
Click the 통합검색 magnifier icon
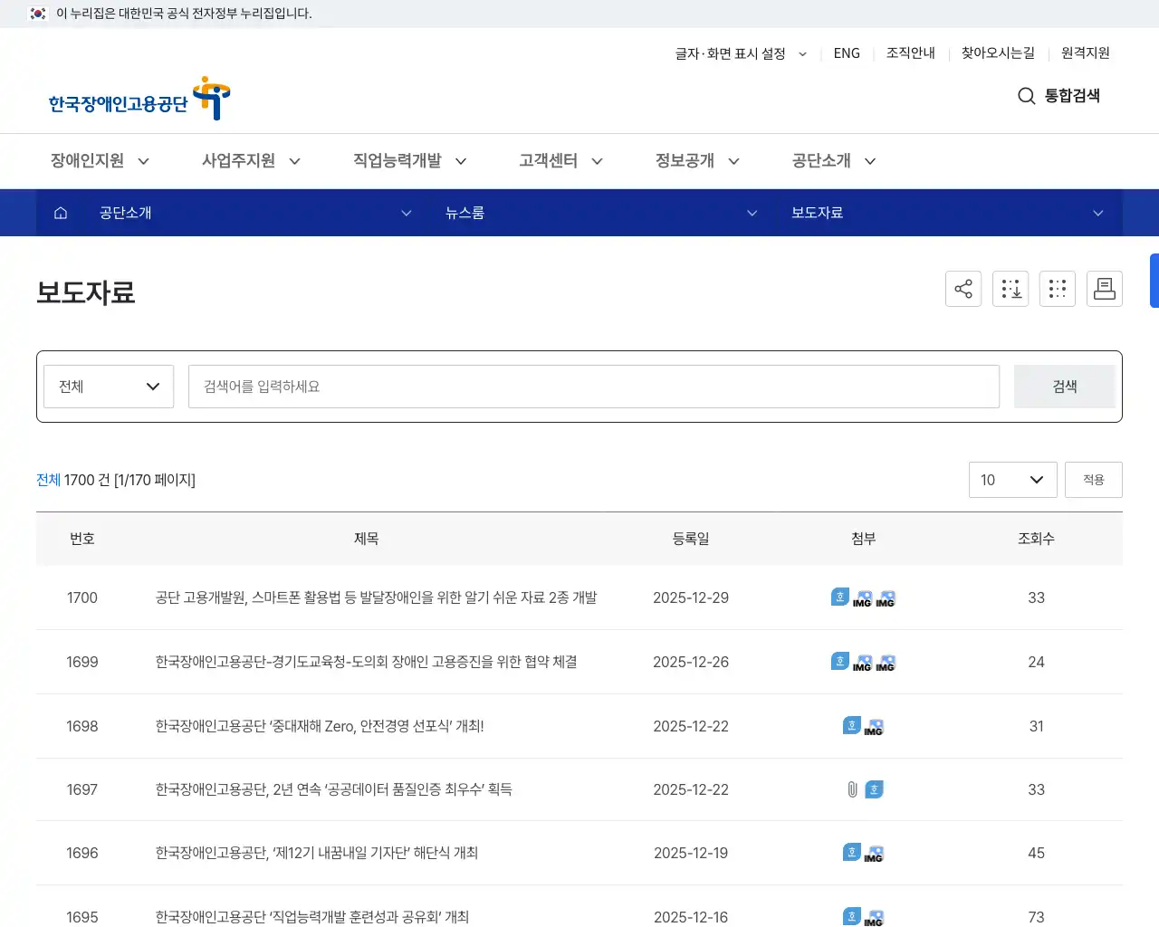(1025, 96)
